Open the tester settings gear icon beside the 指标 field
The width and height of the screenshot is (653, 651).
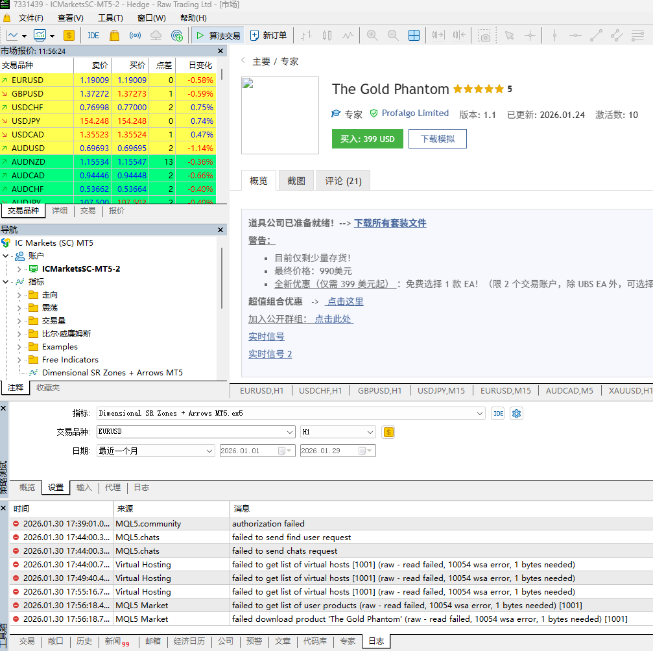coord(517,414)
